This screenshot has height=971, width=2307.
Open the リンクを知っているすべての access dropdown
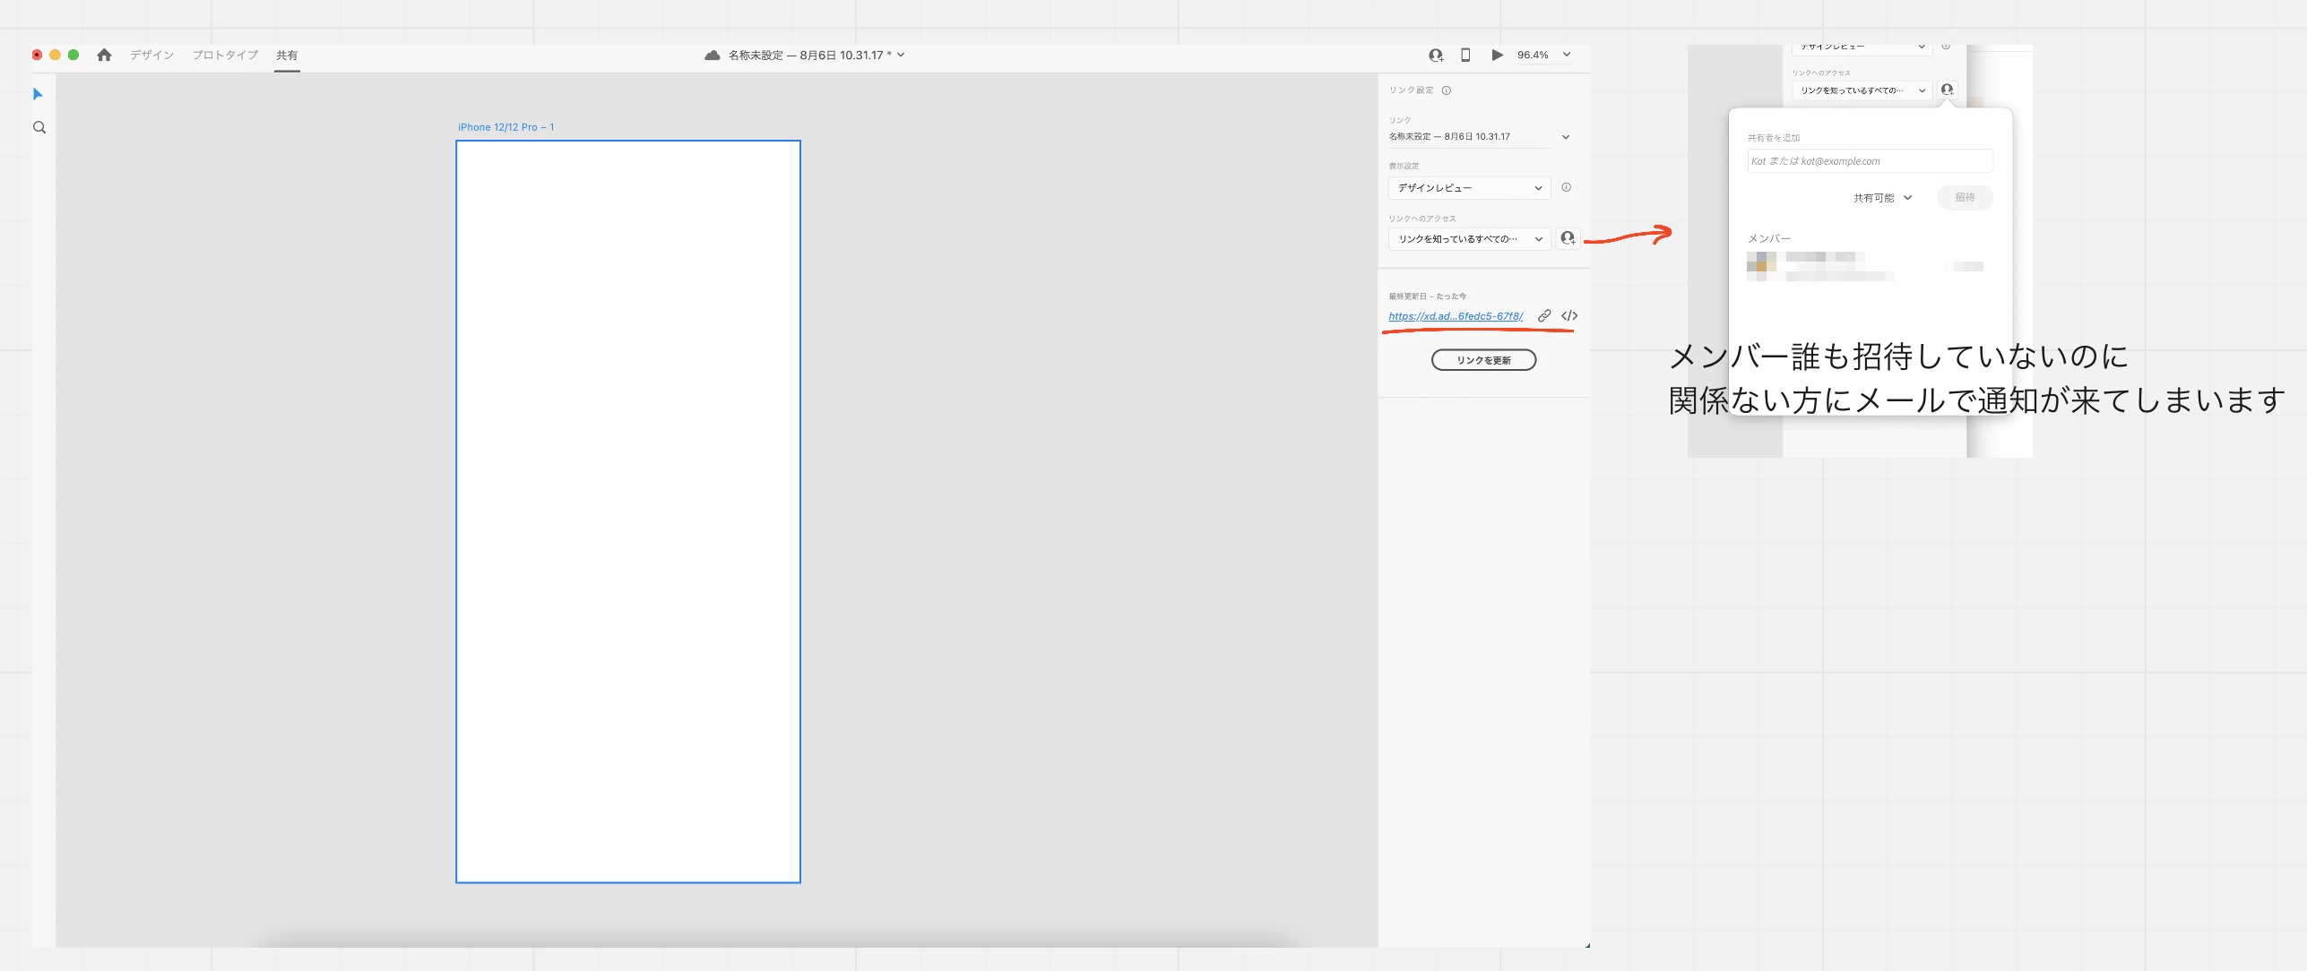tap(1469, 239)
